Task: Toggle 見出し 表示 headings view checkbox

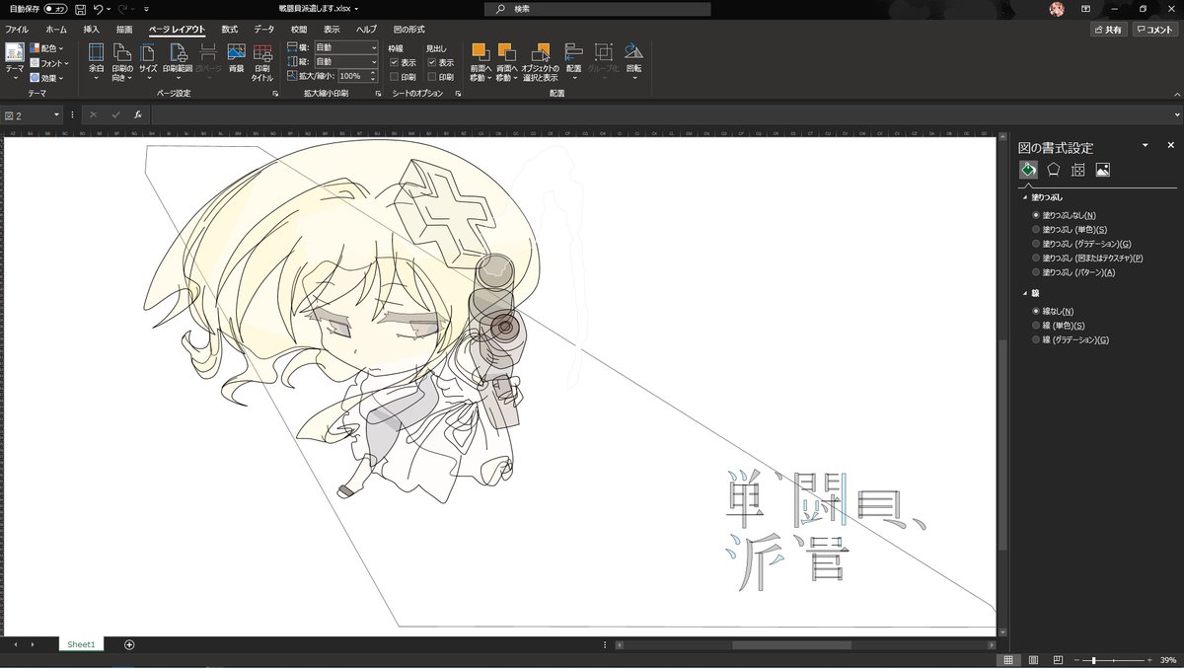Action: pyautogui.click(x=432, y=62)
